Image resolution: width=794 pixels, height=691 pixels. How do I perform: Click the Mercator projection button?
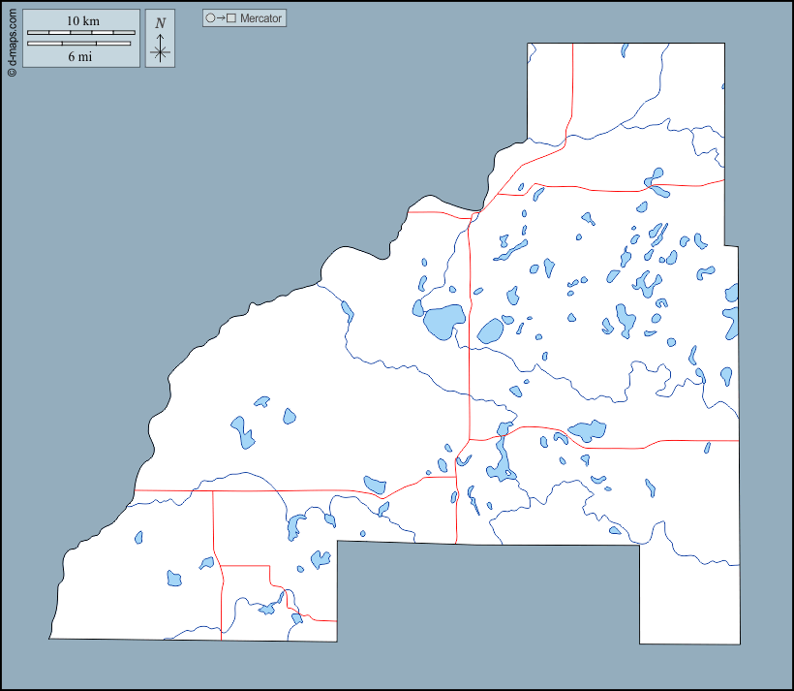pyautogui.click(x=244, y=18)
